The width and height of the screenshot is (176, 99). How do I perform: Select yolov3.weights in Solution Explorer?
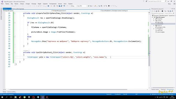[x=161, y=32]
